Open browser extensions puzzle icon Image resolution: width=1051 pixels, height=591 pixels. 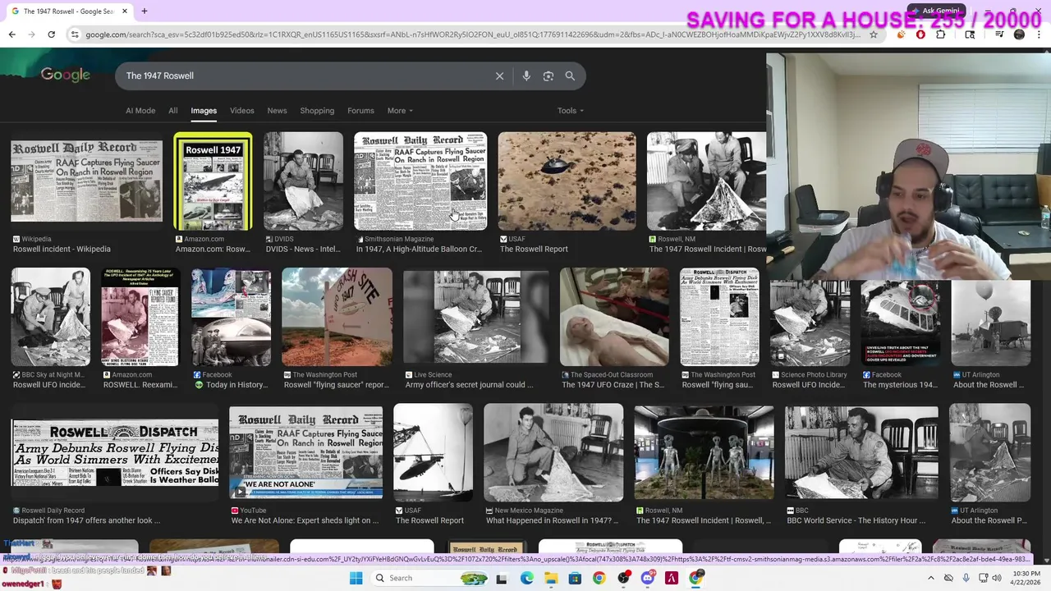[940, 34]
